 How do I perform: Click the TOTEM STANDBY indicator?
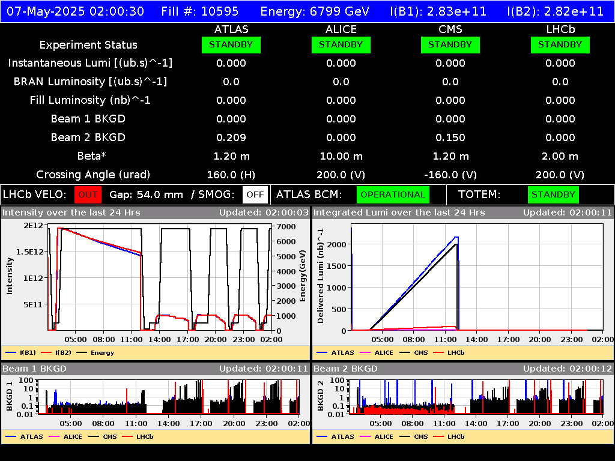click(553, 194)
